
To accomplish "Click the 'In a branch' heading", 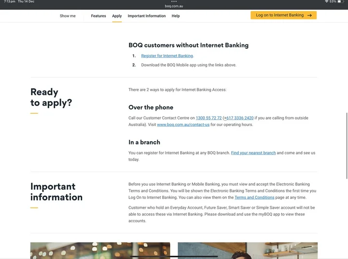I will 144,142.
